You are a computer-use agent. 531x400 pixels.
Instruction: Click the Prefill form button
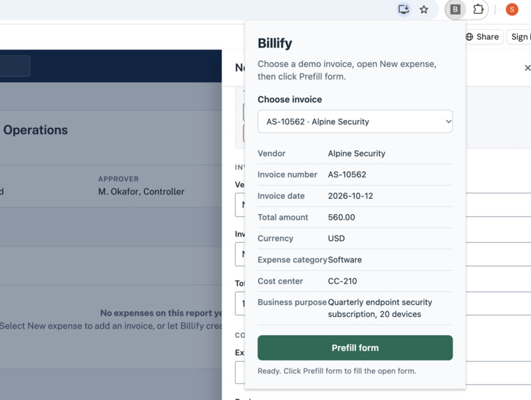355,348
